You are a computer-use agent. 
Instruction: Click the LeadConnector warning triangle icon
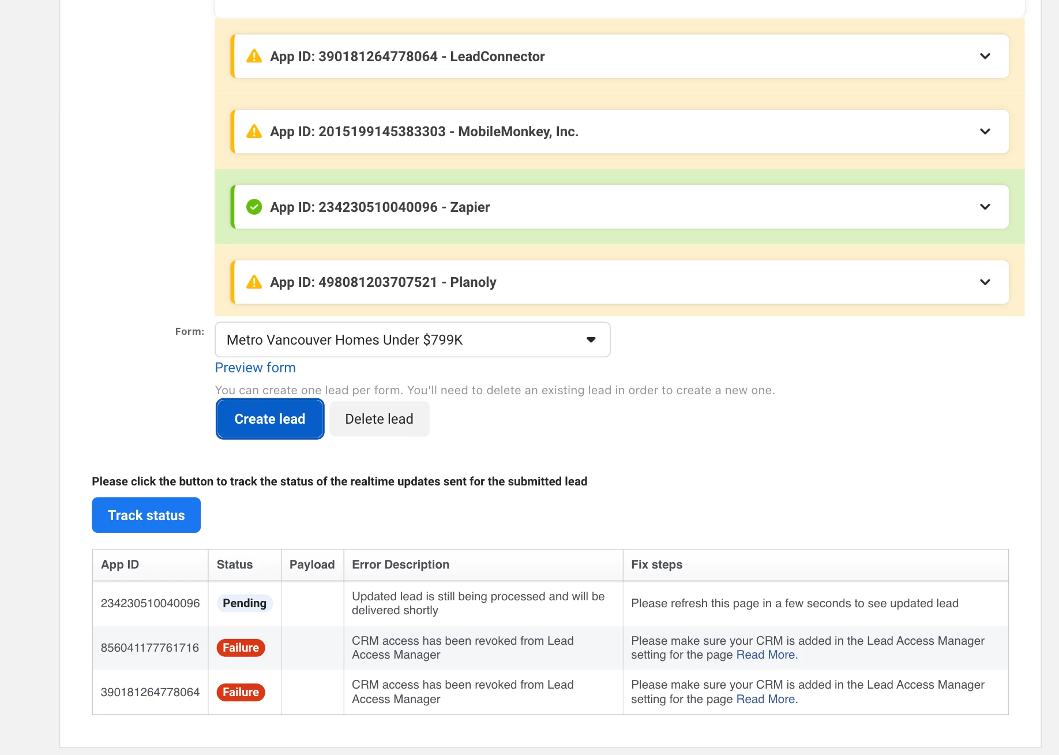[x=254, y=56]
